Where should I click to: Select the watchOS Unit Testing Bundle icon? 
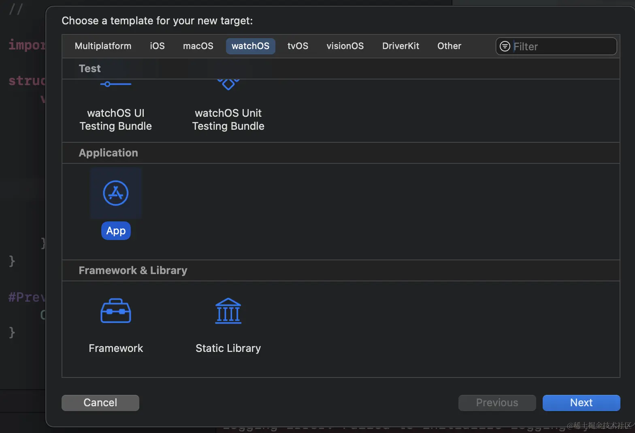(x=228, y=84)
